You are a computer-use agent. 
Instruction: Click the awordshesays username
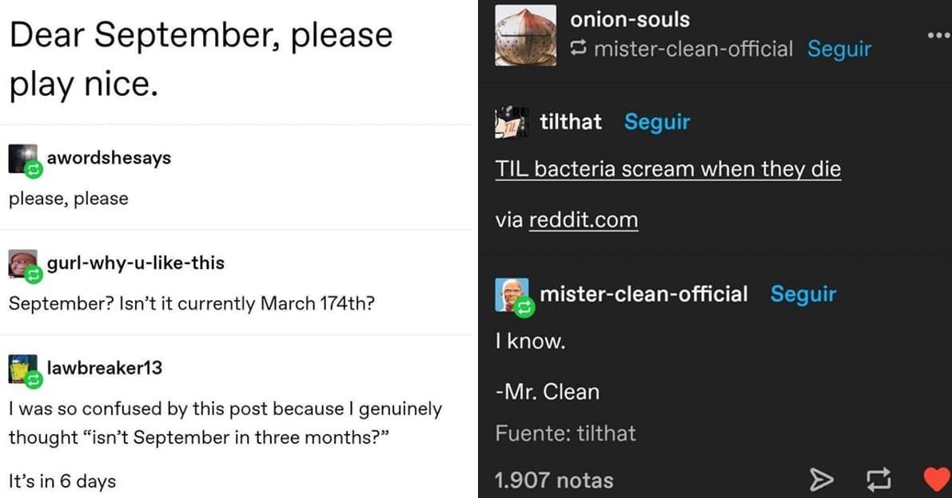click(x=109, y=157)
